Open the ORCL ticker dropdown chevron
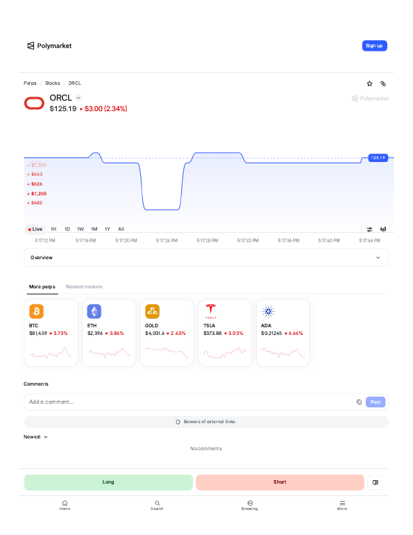Viewport: 413px width, 535px height. tap(78, 98)
